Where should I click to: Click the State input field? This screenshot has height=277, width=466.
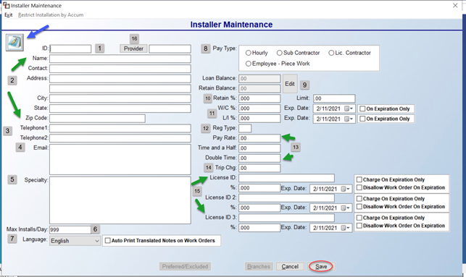(120, 108)
